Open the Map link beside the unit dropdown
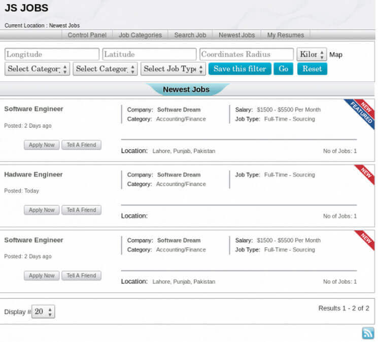 tap(336, 55)
